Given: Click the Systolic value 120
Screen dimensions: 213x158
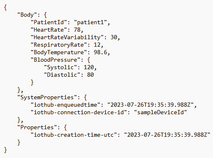Looking at the screenshot, I should point(89,67).
